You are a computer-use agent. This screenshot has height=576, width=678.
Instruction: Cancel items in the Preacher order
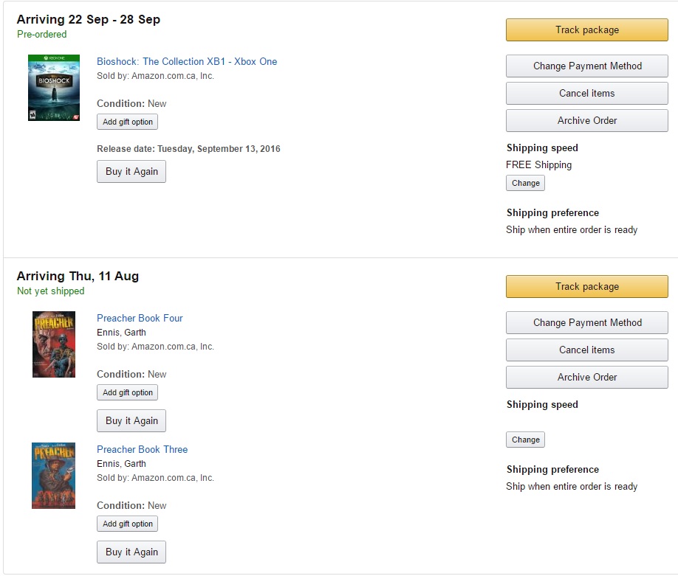(586, 350)
